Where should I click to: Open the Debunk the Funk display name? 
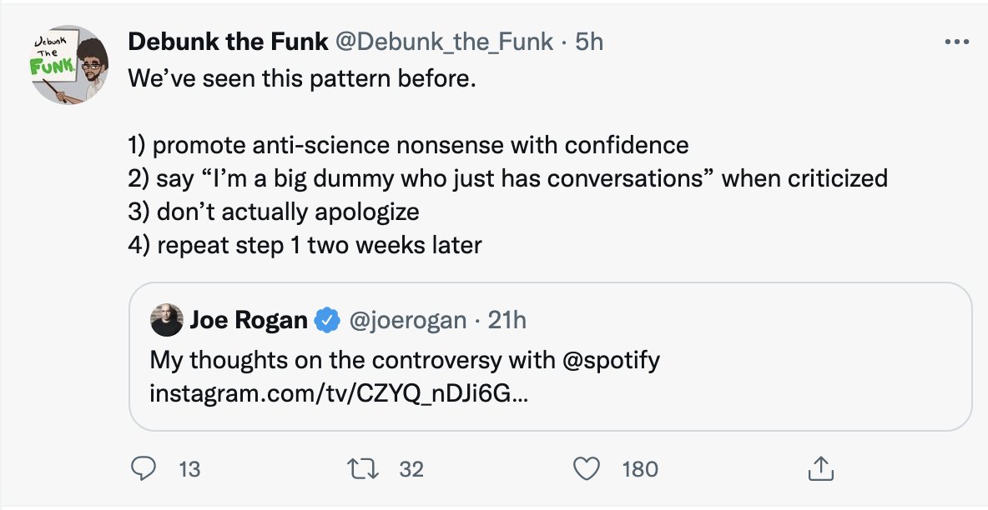pos(228,42)
